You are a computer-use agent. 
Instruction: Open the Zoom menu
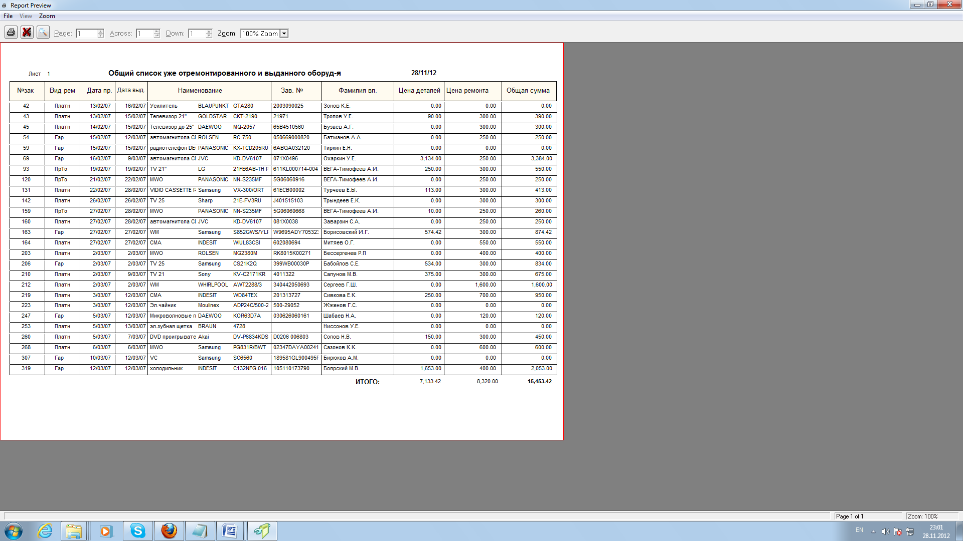(47, 16)
